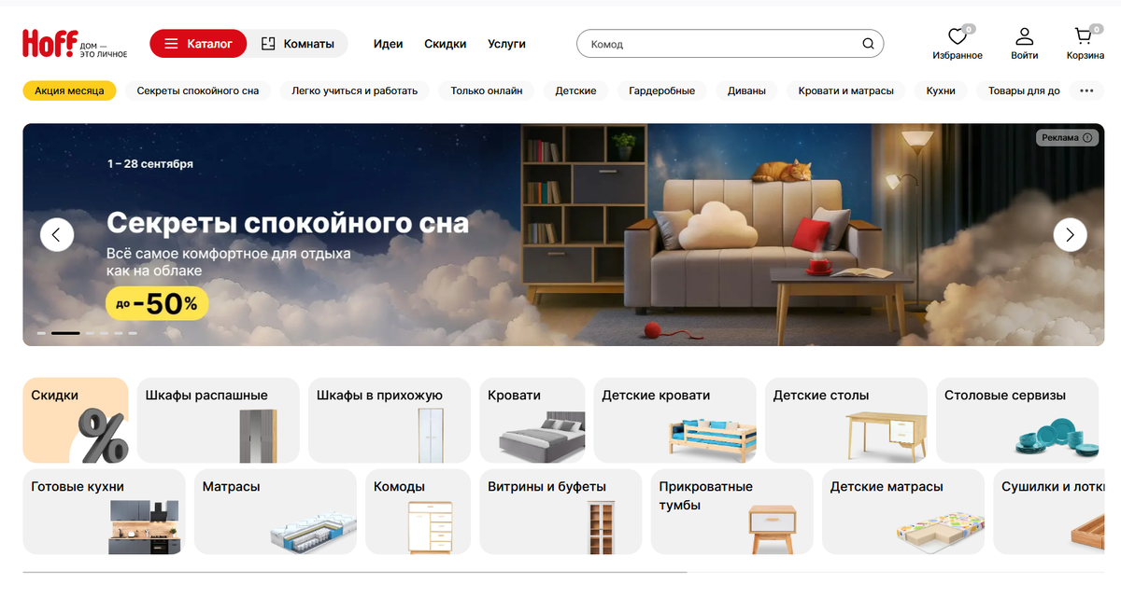Screen dimensions: 1121x598
Task: Click the Реклама info badge on banner
Action: click(x=1067, y=138)
